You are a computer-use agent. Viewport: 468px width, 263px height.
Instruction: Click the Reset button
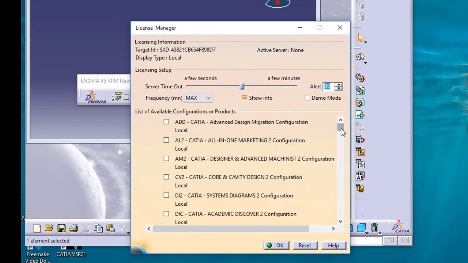[305, 245]
